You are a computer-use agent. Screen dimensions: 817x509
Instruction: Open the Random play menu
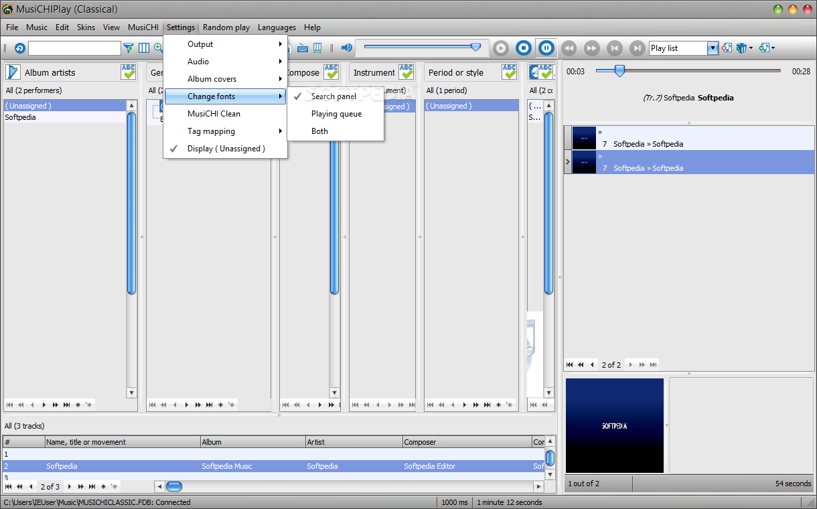226,27
